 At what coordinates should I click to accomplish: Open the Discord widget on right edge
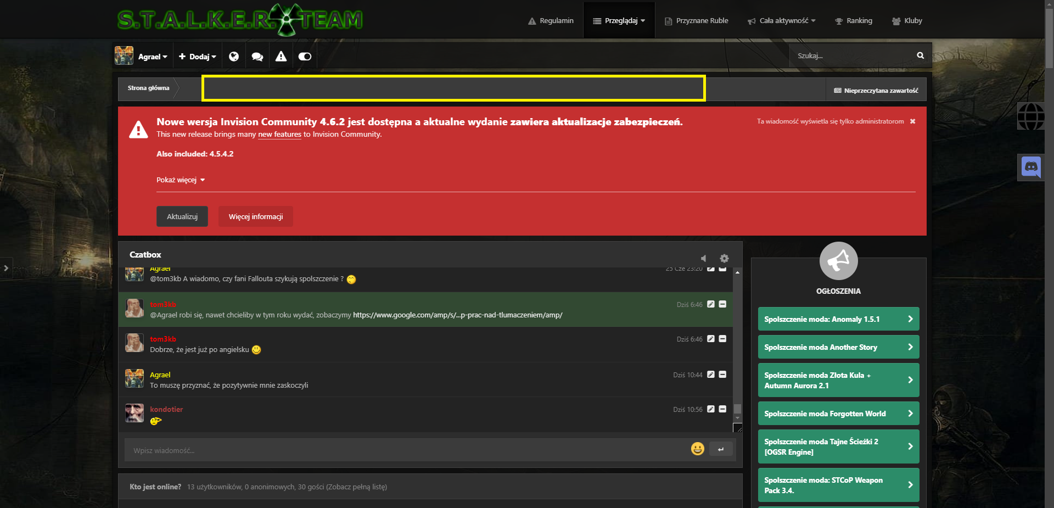pyautogui.click(x=1031, y=167)
